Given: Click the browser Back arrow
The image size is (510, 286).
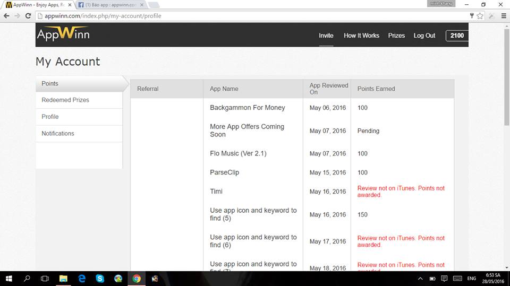Looking at the screenshot, I should click(6, 15).
